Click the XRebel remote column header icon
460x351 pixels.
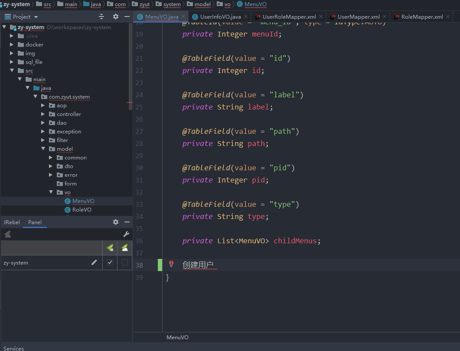pos(124,248)
